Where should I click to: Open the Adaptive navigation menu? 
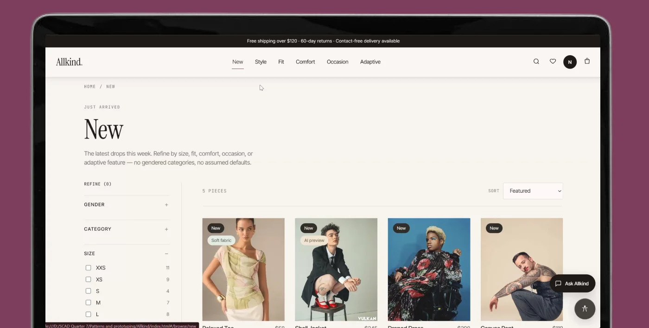coord(370,62)
